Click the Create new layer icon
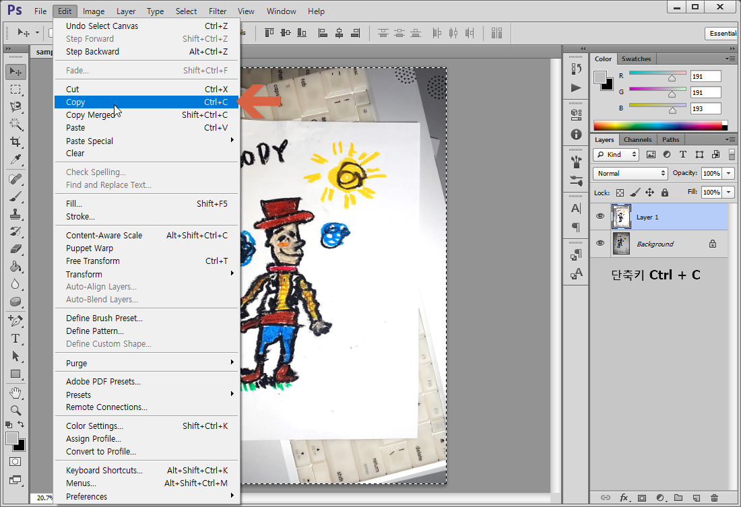 [x=696, y=498]
